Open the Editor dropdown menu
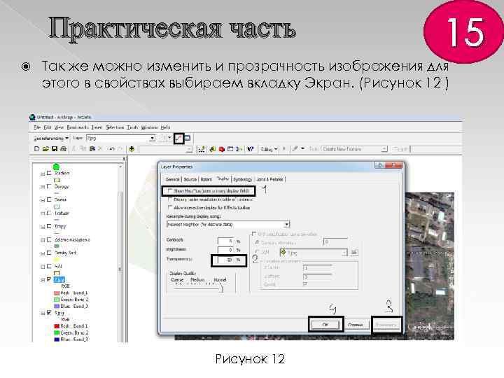 pos(269,149)
